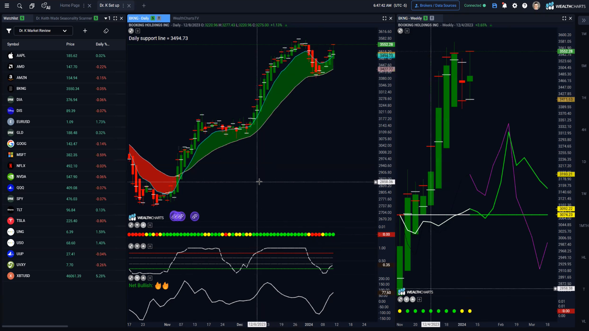This screenshot has width=589, height=331.
Task: Sort watchlist by Price column header
Action: click(x=70, y=44)
